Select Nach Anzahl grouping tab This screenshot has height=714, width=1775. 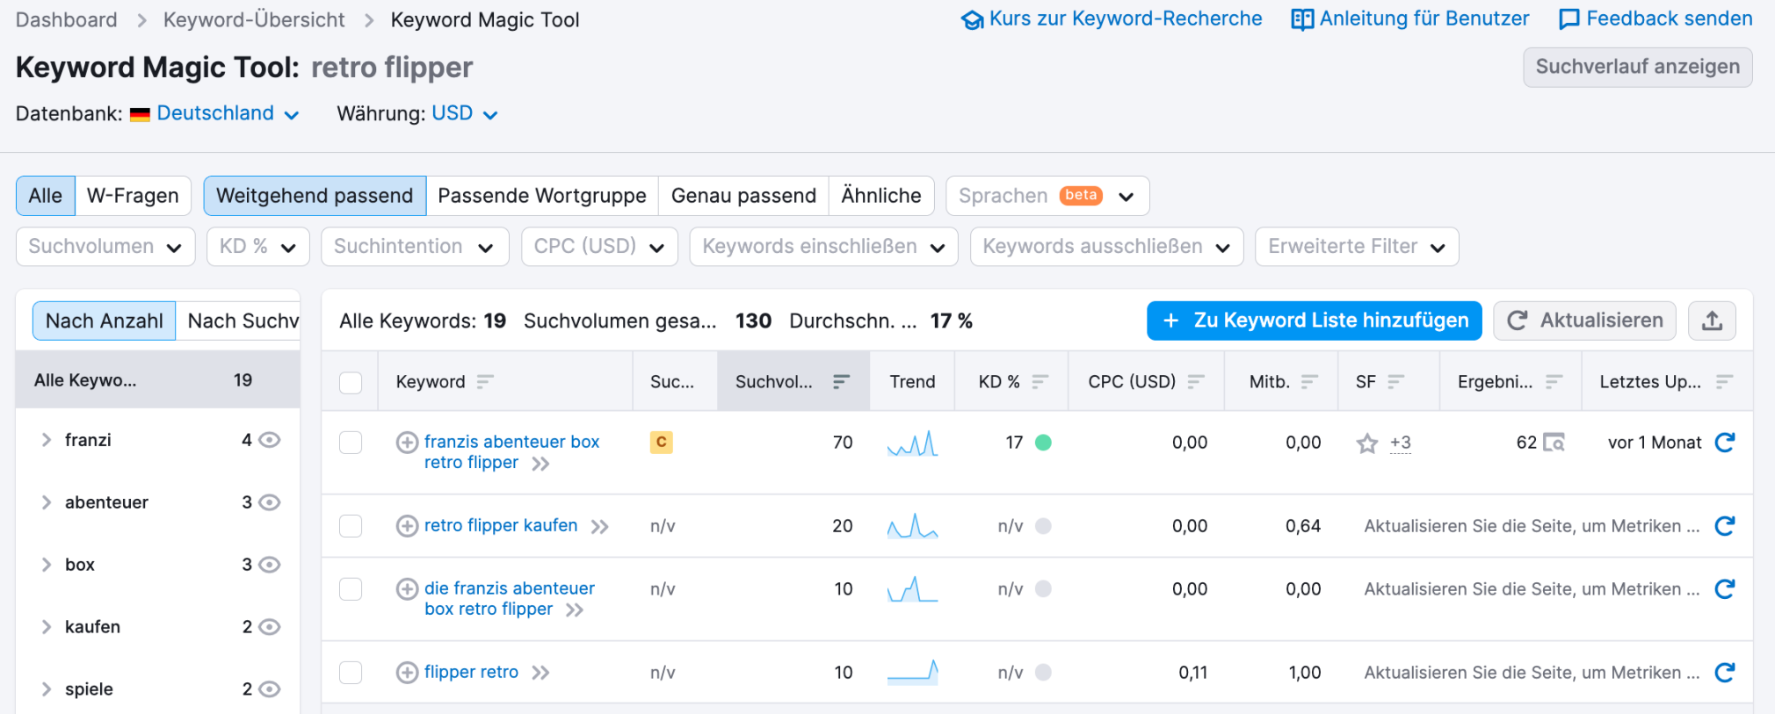[105, 321]
